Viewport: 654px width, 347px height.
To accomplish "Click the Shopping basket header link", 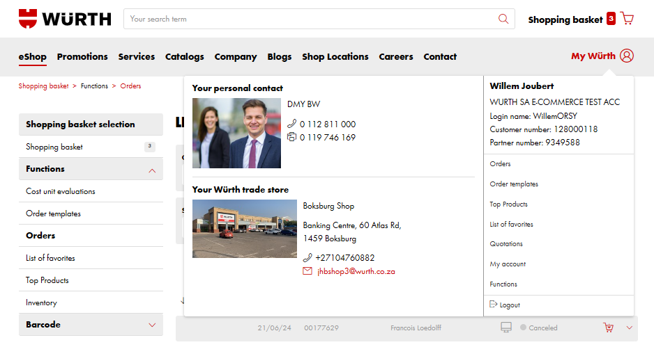I will pos(565,19).
